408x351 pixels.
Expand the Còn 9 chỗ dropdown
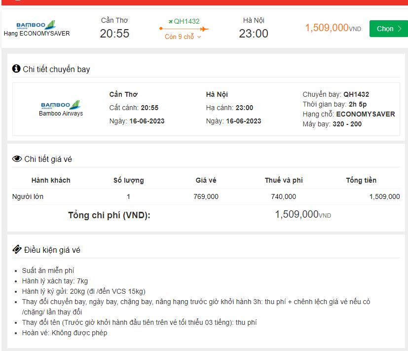[x=183, y=37]
